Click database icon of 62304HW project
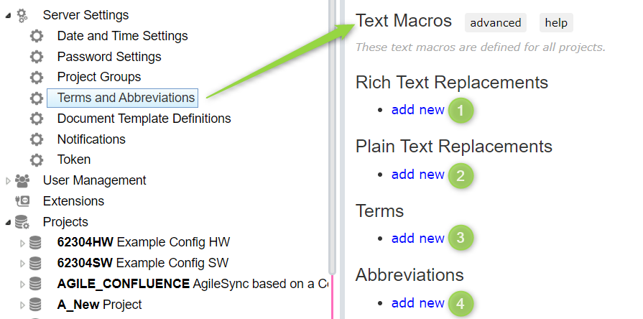643x319 pixels. pos(36,243)
